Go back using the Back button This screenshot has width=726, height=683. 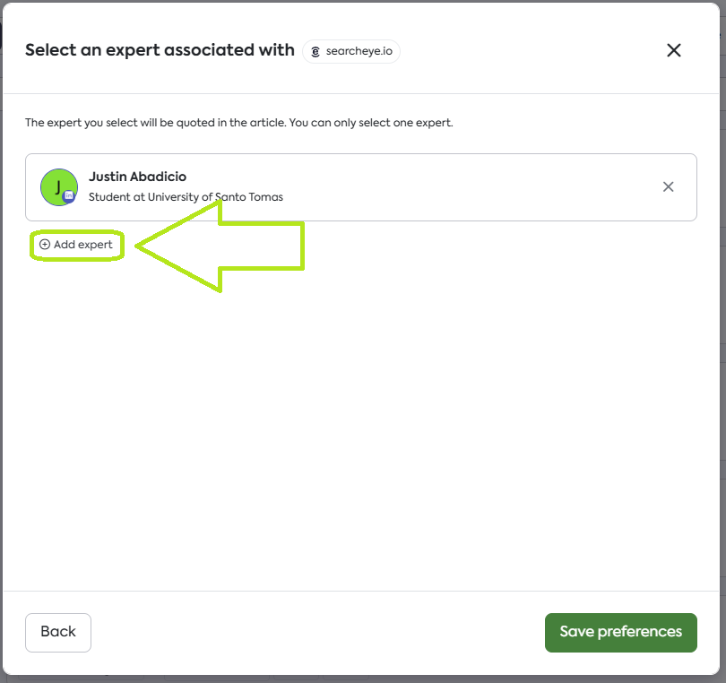point(58,632)
